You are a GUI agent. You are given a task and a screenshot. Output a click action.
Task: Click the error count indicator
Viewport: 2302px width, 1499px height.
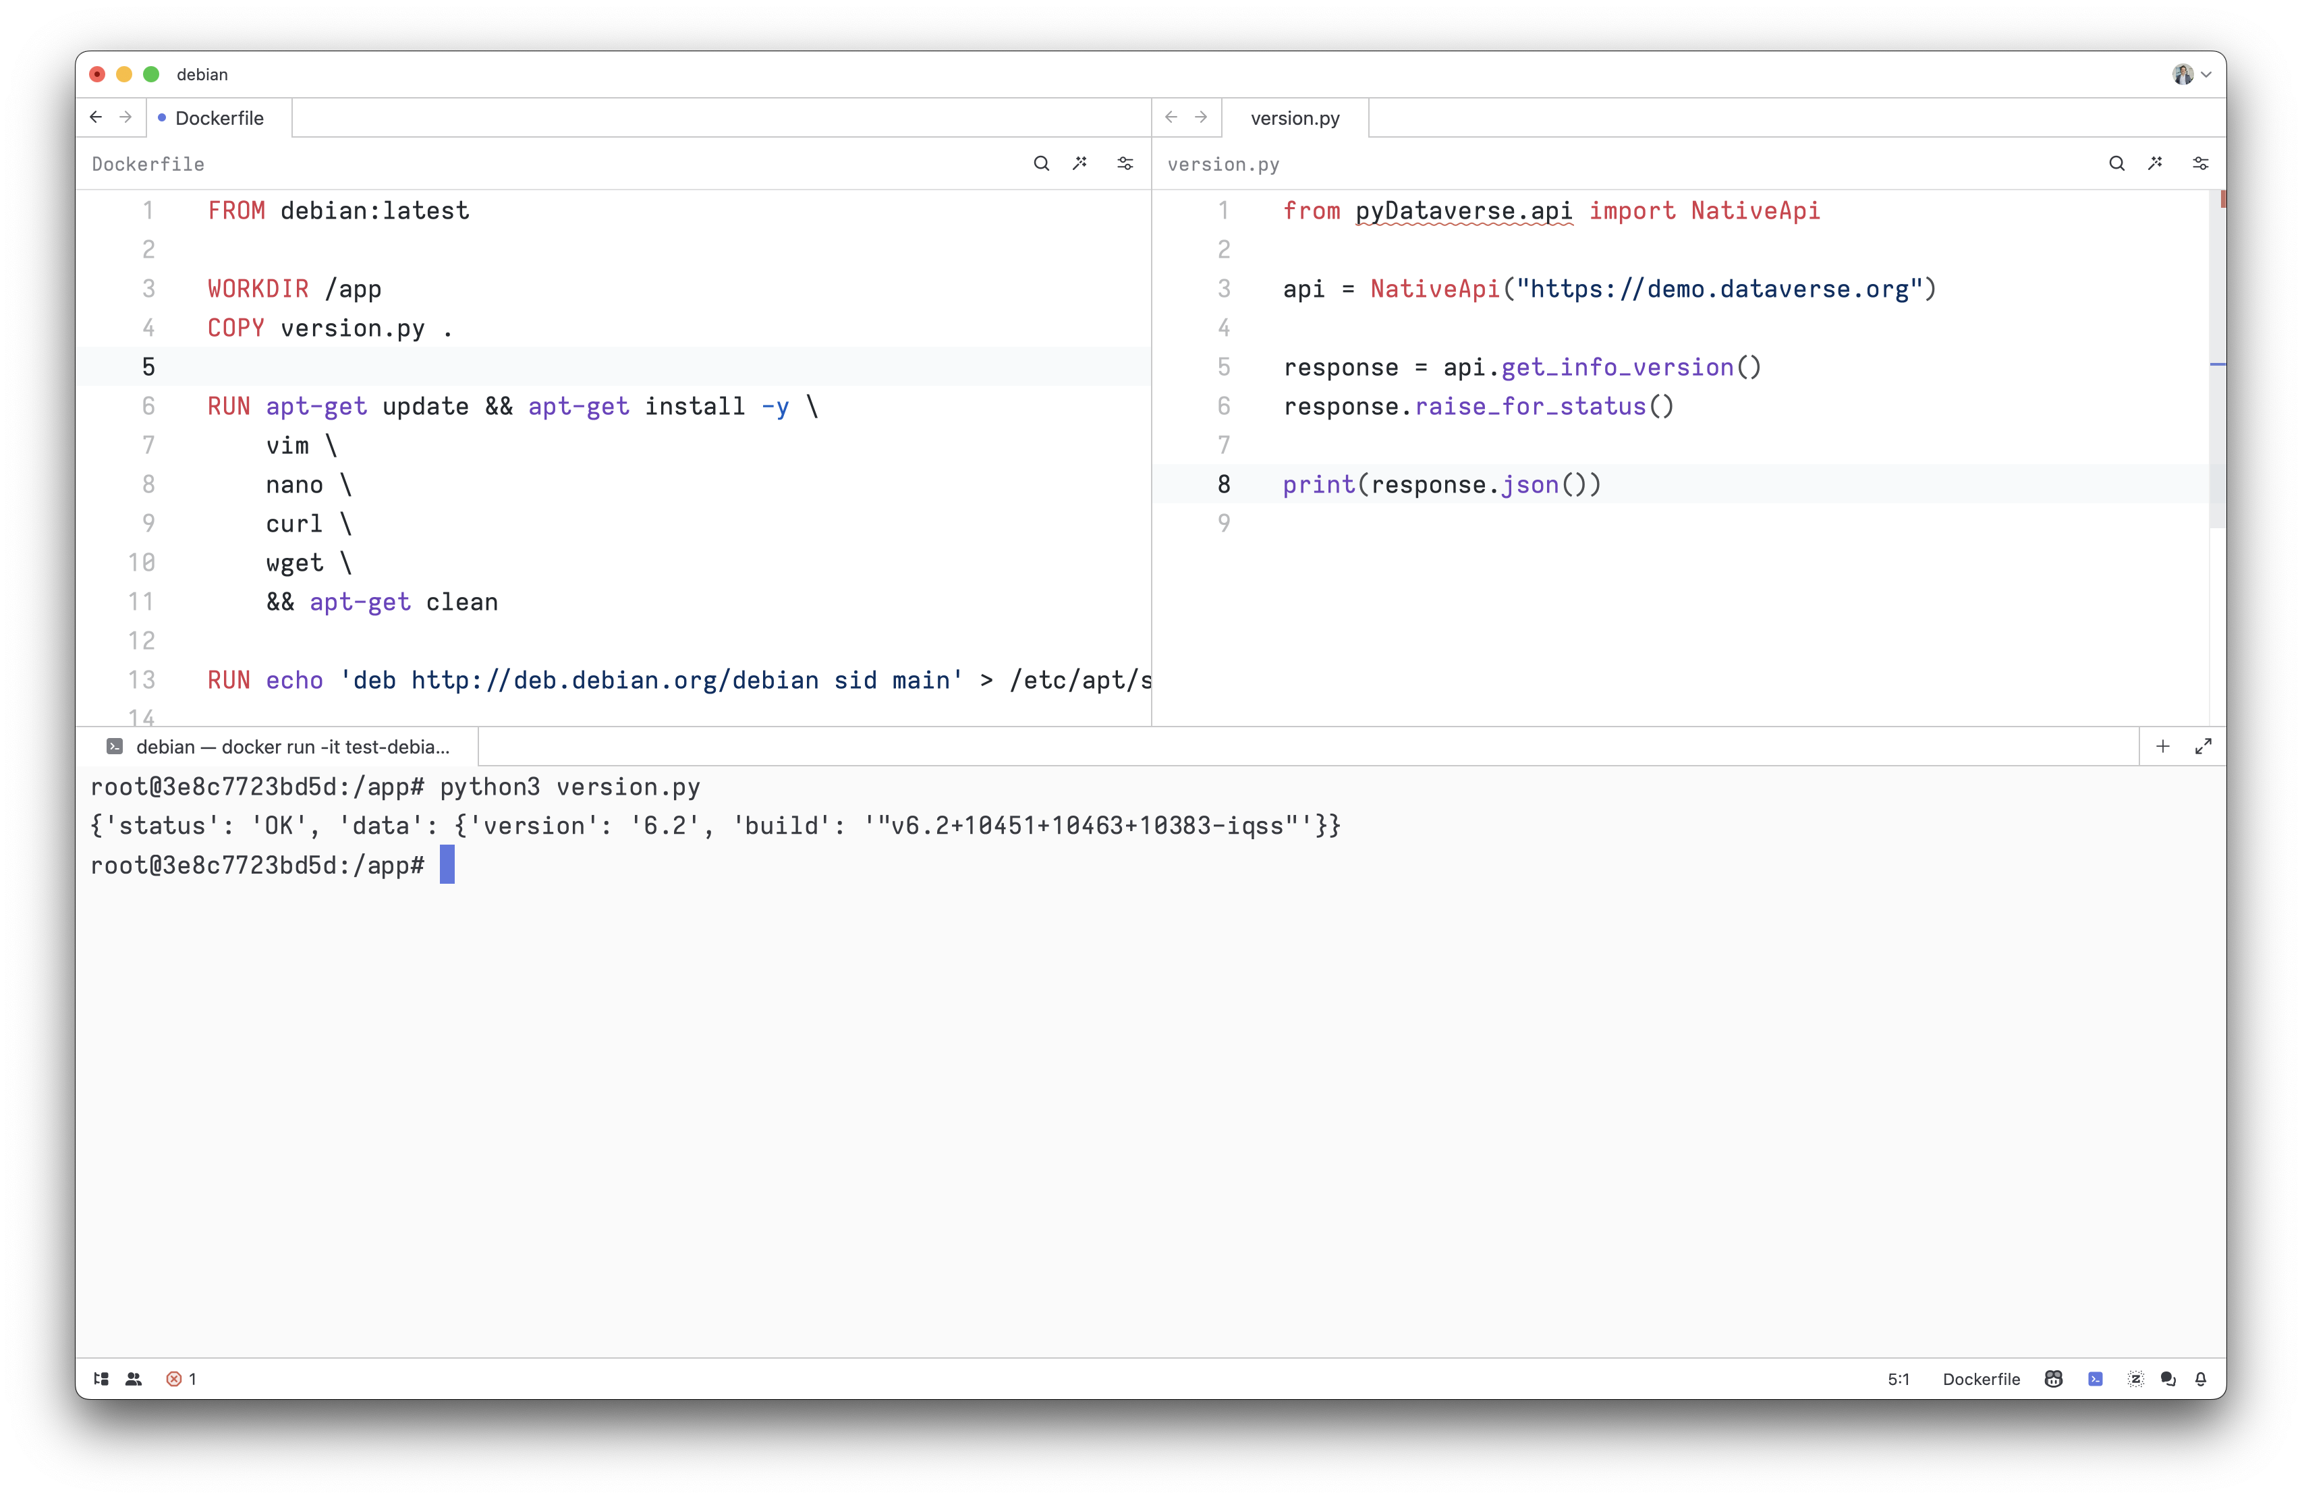pyautogui.click(x=181, y=1379)
